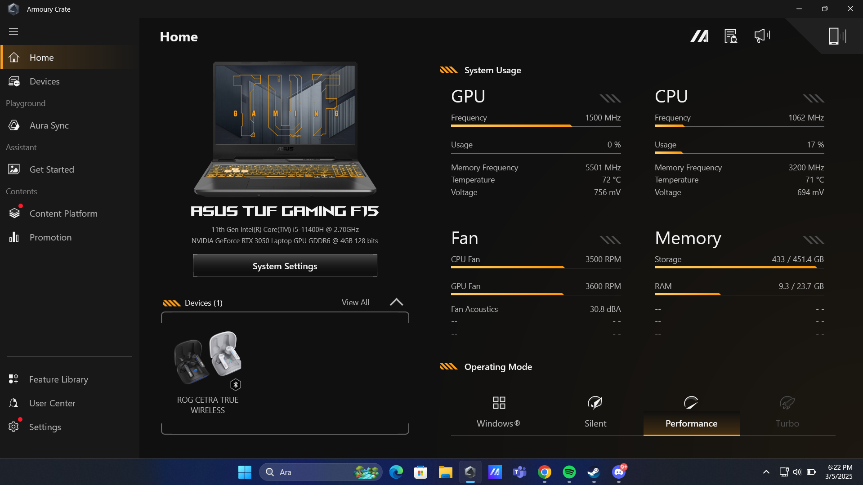This screenshot has height=485, width=863.
Task: Click View All devices link
Action: pyautogui.click(x=355, y=303)
